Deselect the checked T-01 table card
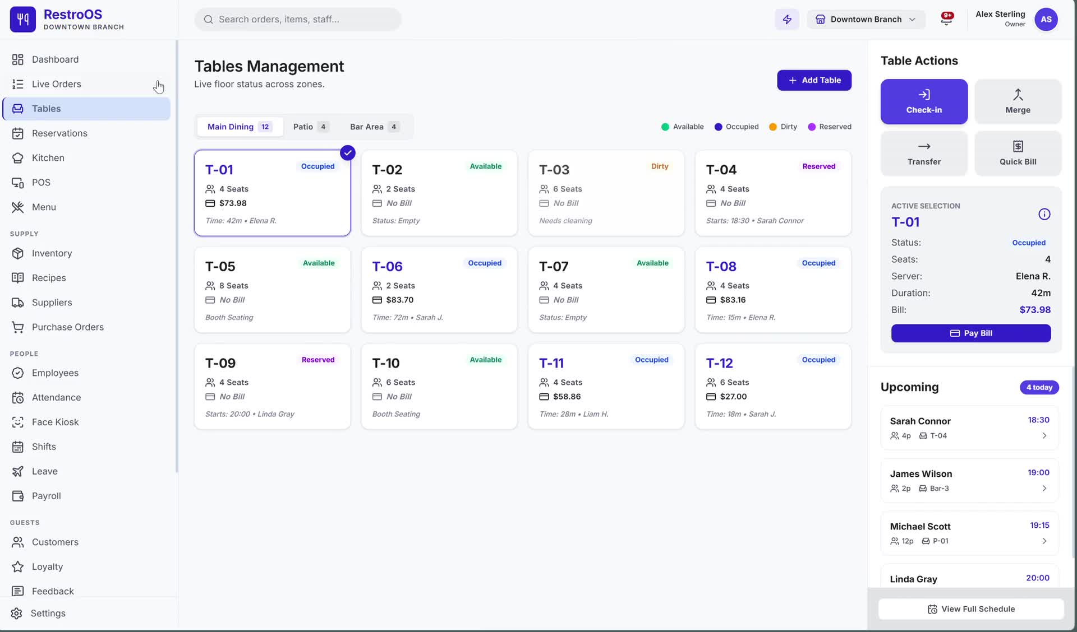The image size is (1077, 632). pos(272,193)
